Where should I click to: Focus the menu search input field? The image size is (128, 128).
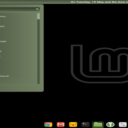20,9
